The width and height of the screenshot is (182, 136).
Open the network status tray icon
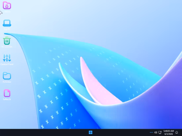[160, 132]
